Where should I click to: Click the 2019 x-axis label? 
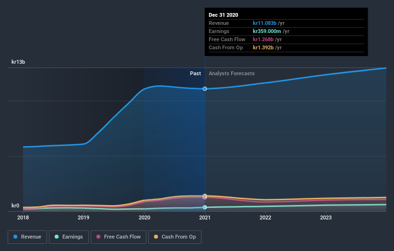pos(84,217)
